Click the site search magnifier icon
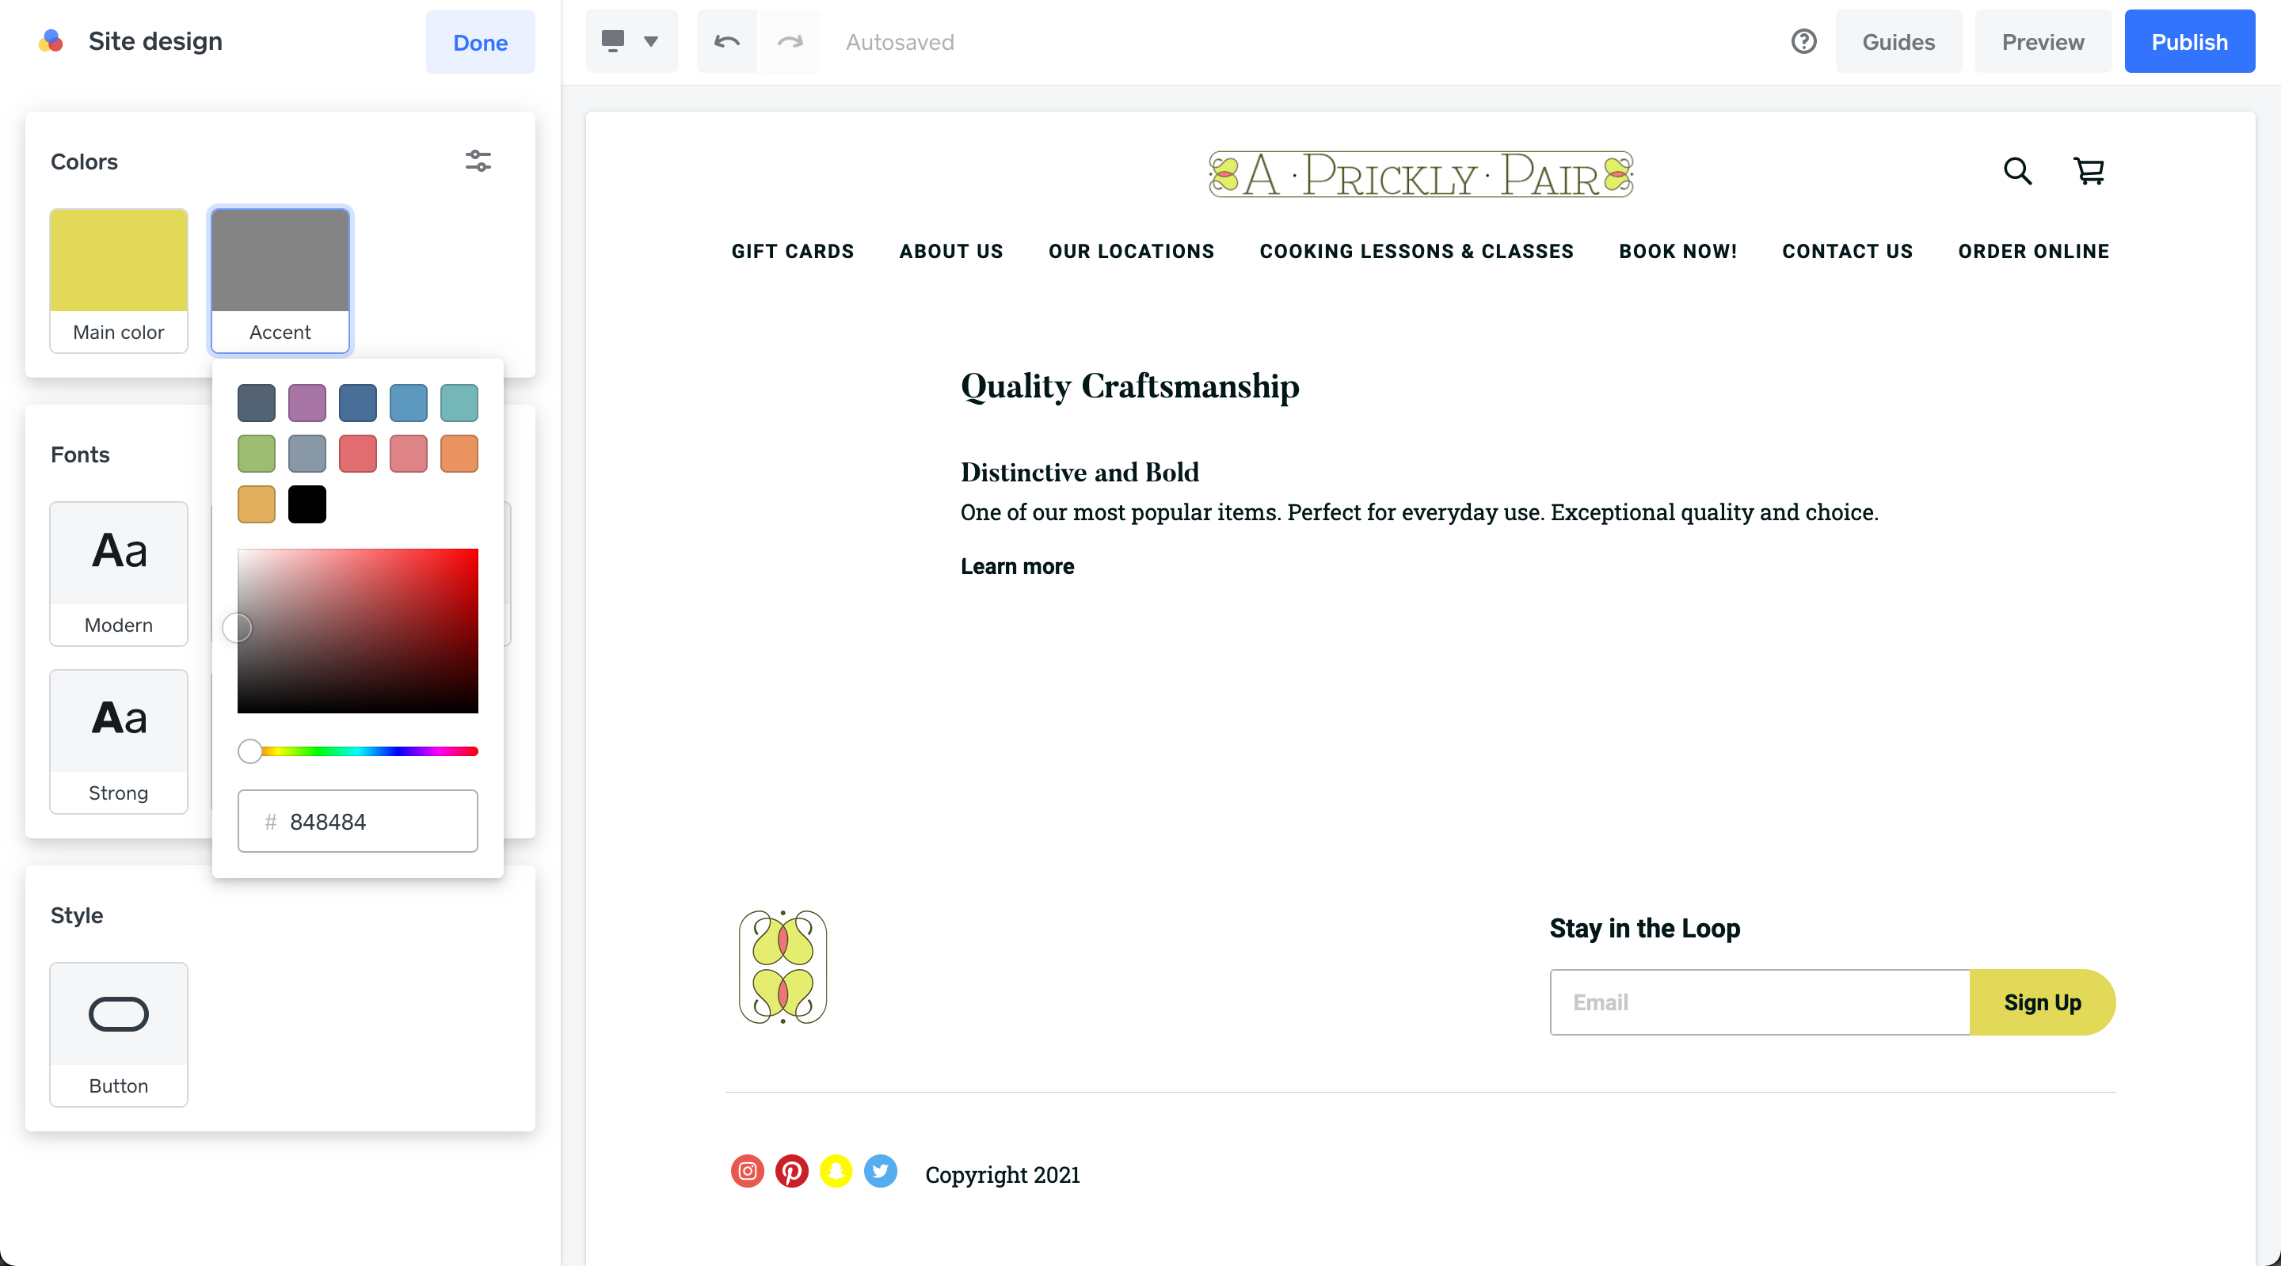Viewport: 2281px width, 1266px height. pos(2017,171)
